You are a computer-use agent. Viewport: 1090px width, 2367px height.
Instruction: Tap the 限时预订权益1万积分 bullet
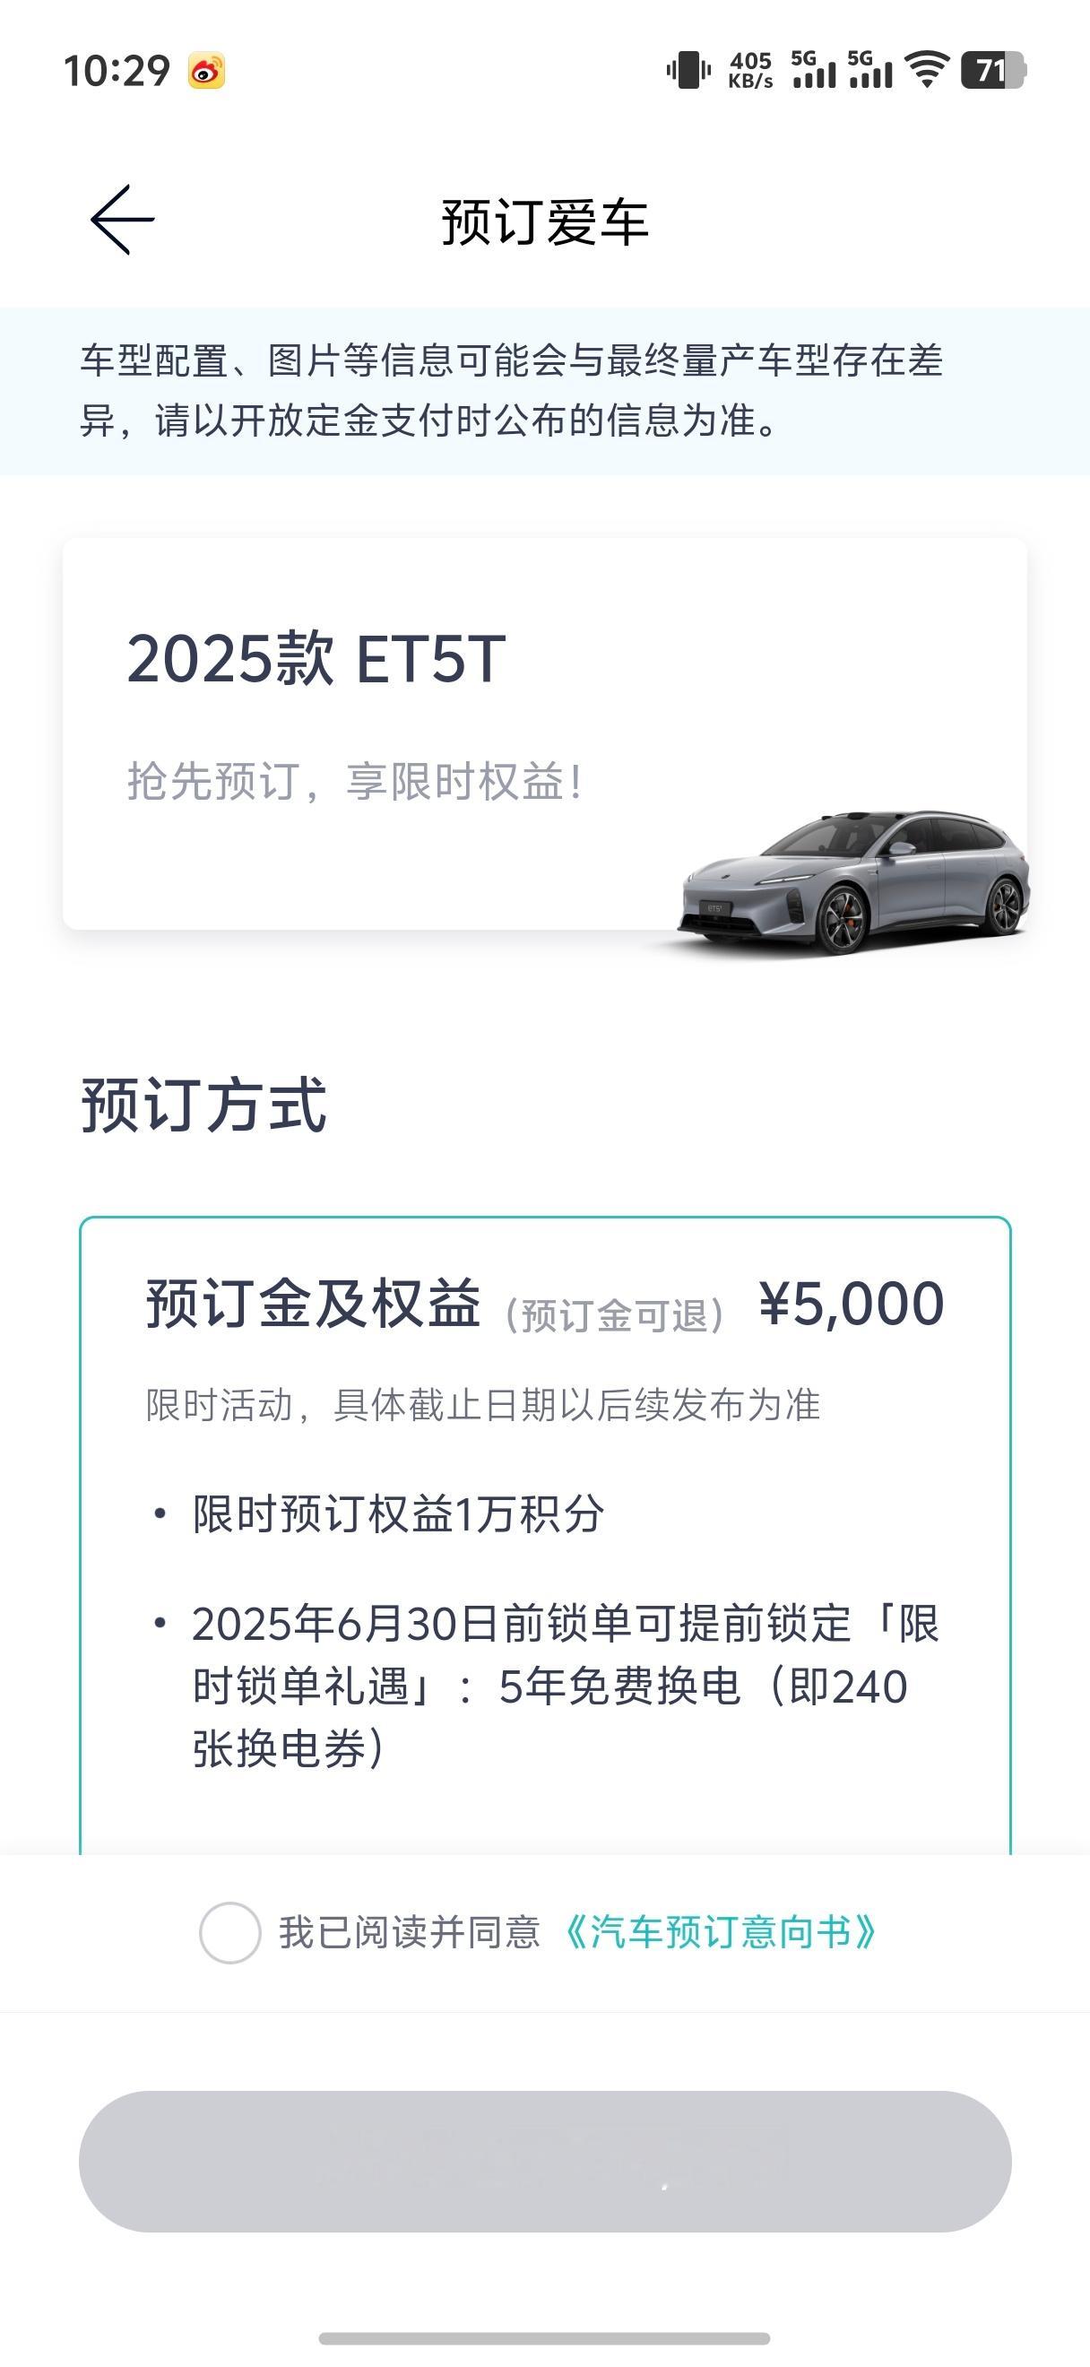(398, 1514)
